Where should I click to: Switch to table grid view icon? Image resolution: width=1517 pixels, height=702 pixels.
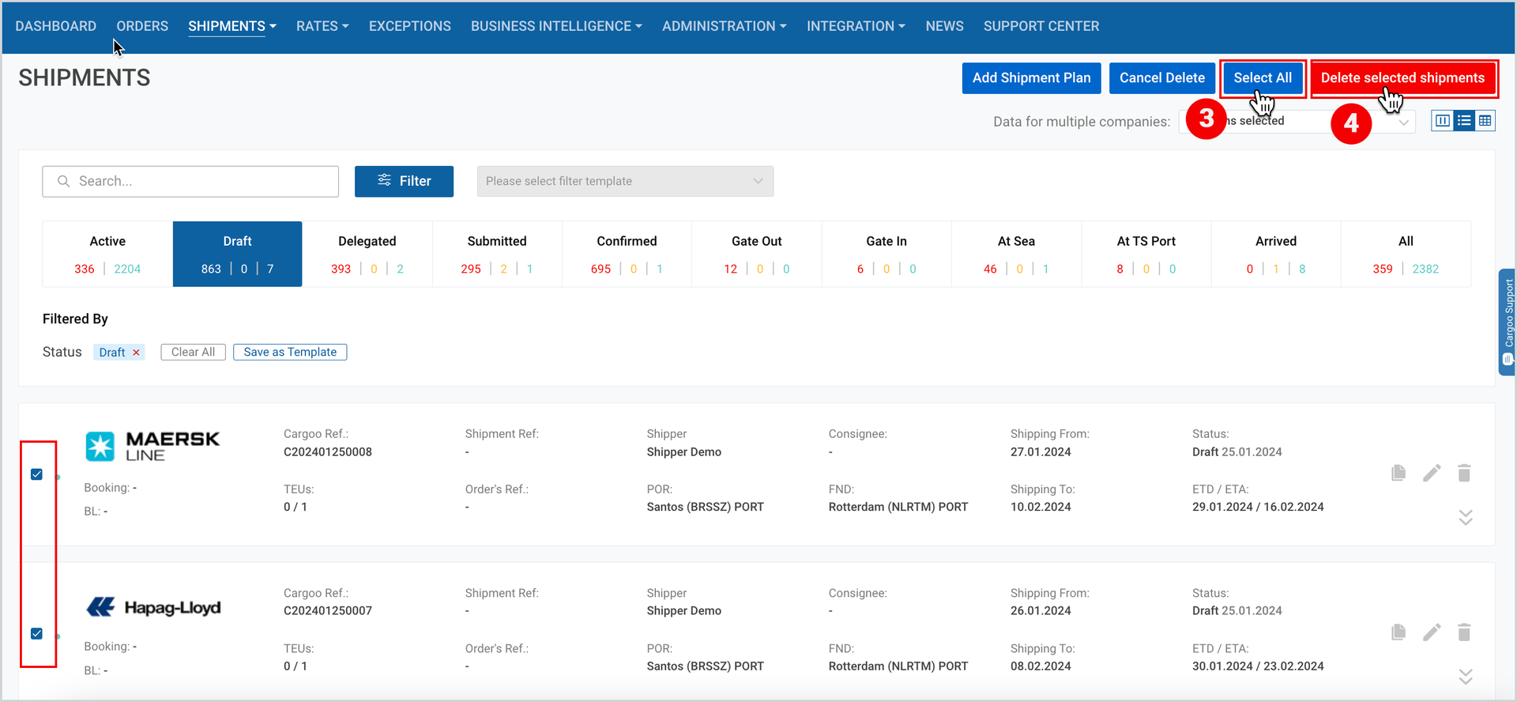coord(1485,121)
